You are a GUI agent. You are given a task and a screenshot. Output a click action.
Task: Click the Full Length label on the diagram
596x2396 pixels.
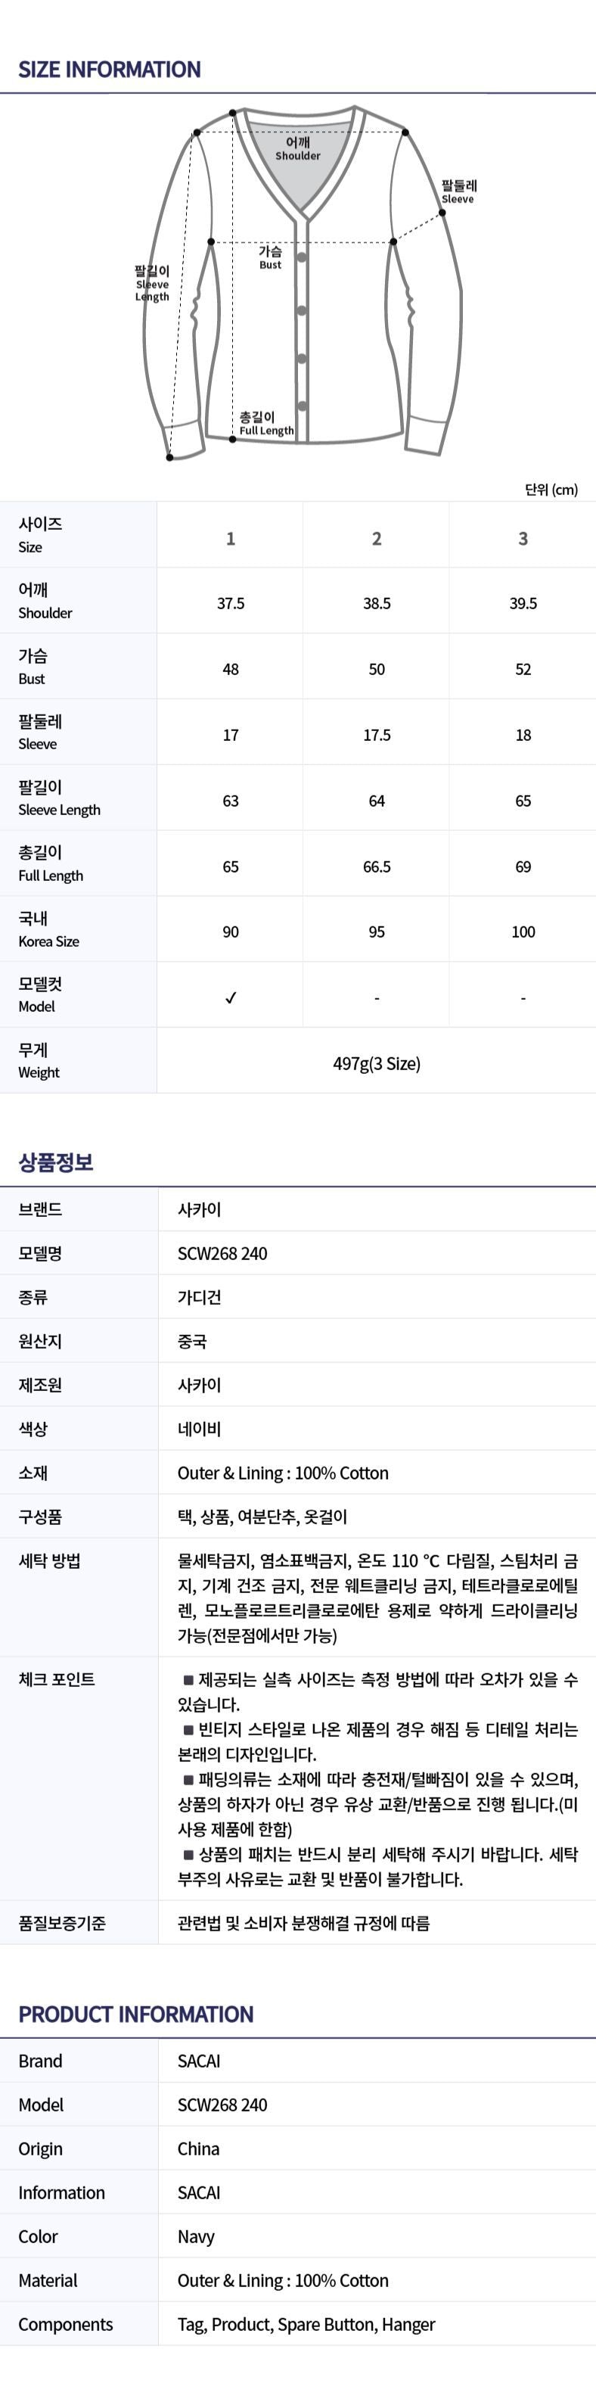[266, 424]
